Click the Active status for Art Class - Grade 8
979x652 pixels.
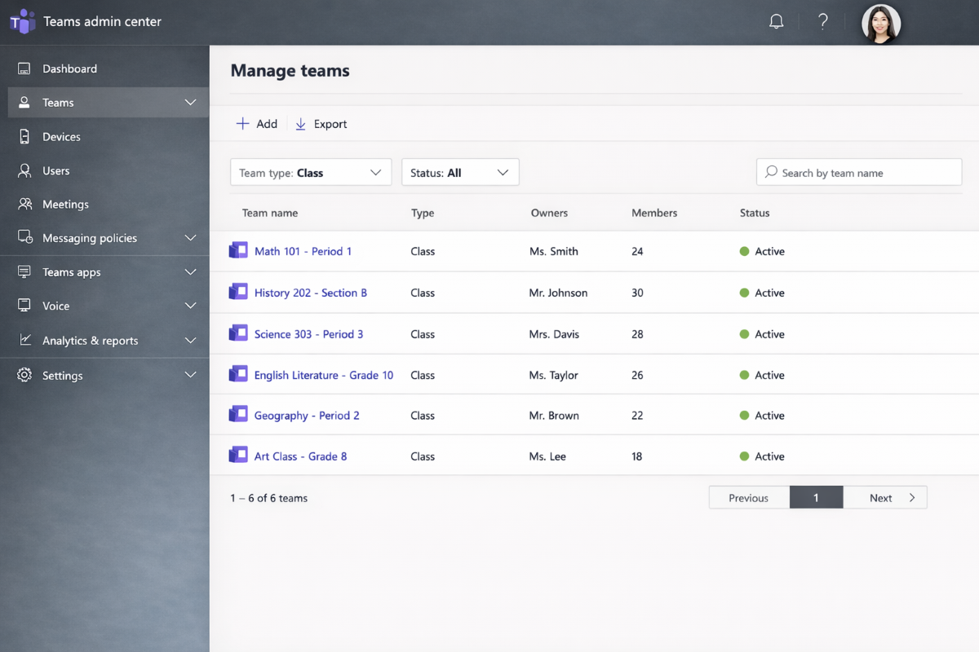click(762, 456)
